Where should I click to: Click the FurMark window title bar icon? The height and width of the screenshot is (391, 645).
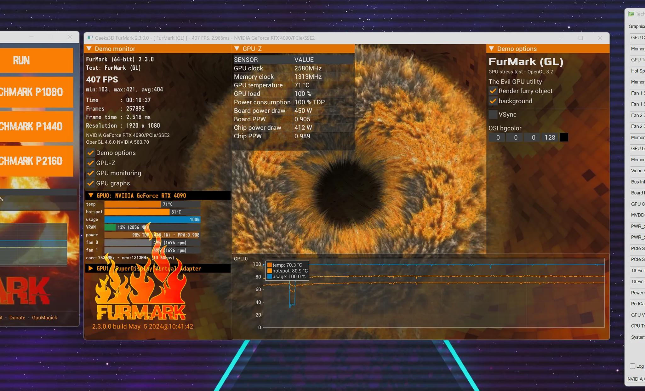coord(90,38)
